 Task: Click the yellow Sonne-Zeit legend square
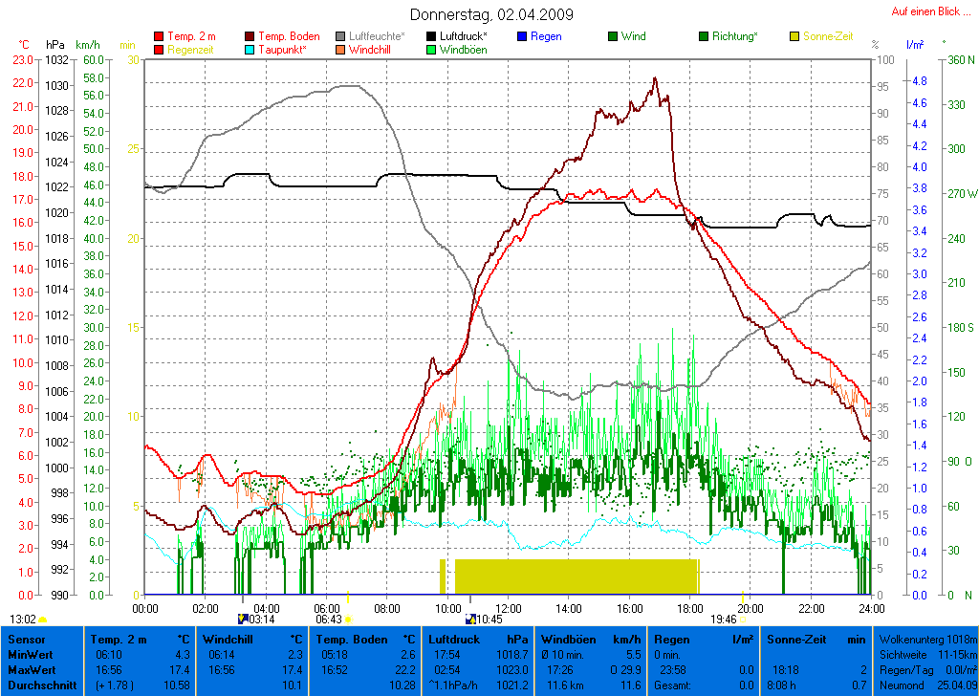pos(794,37)
